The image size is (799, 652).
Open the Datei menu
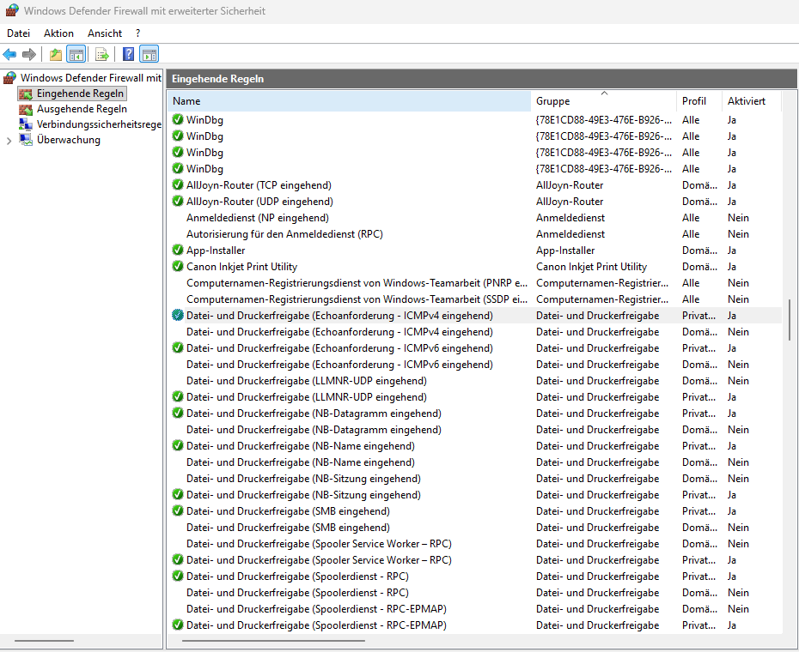[x=18, y=33]
